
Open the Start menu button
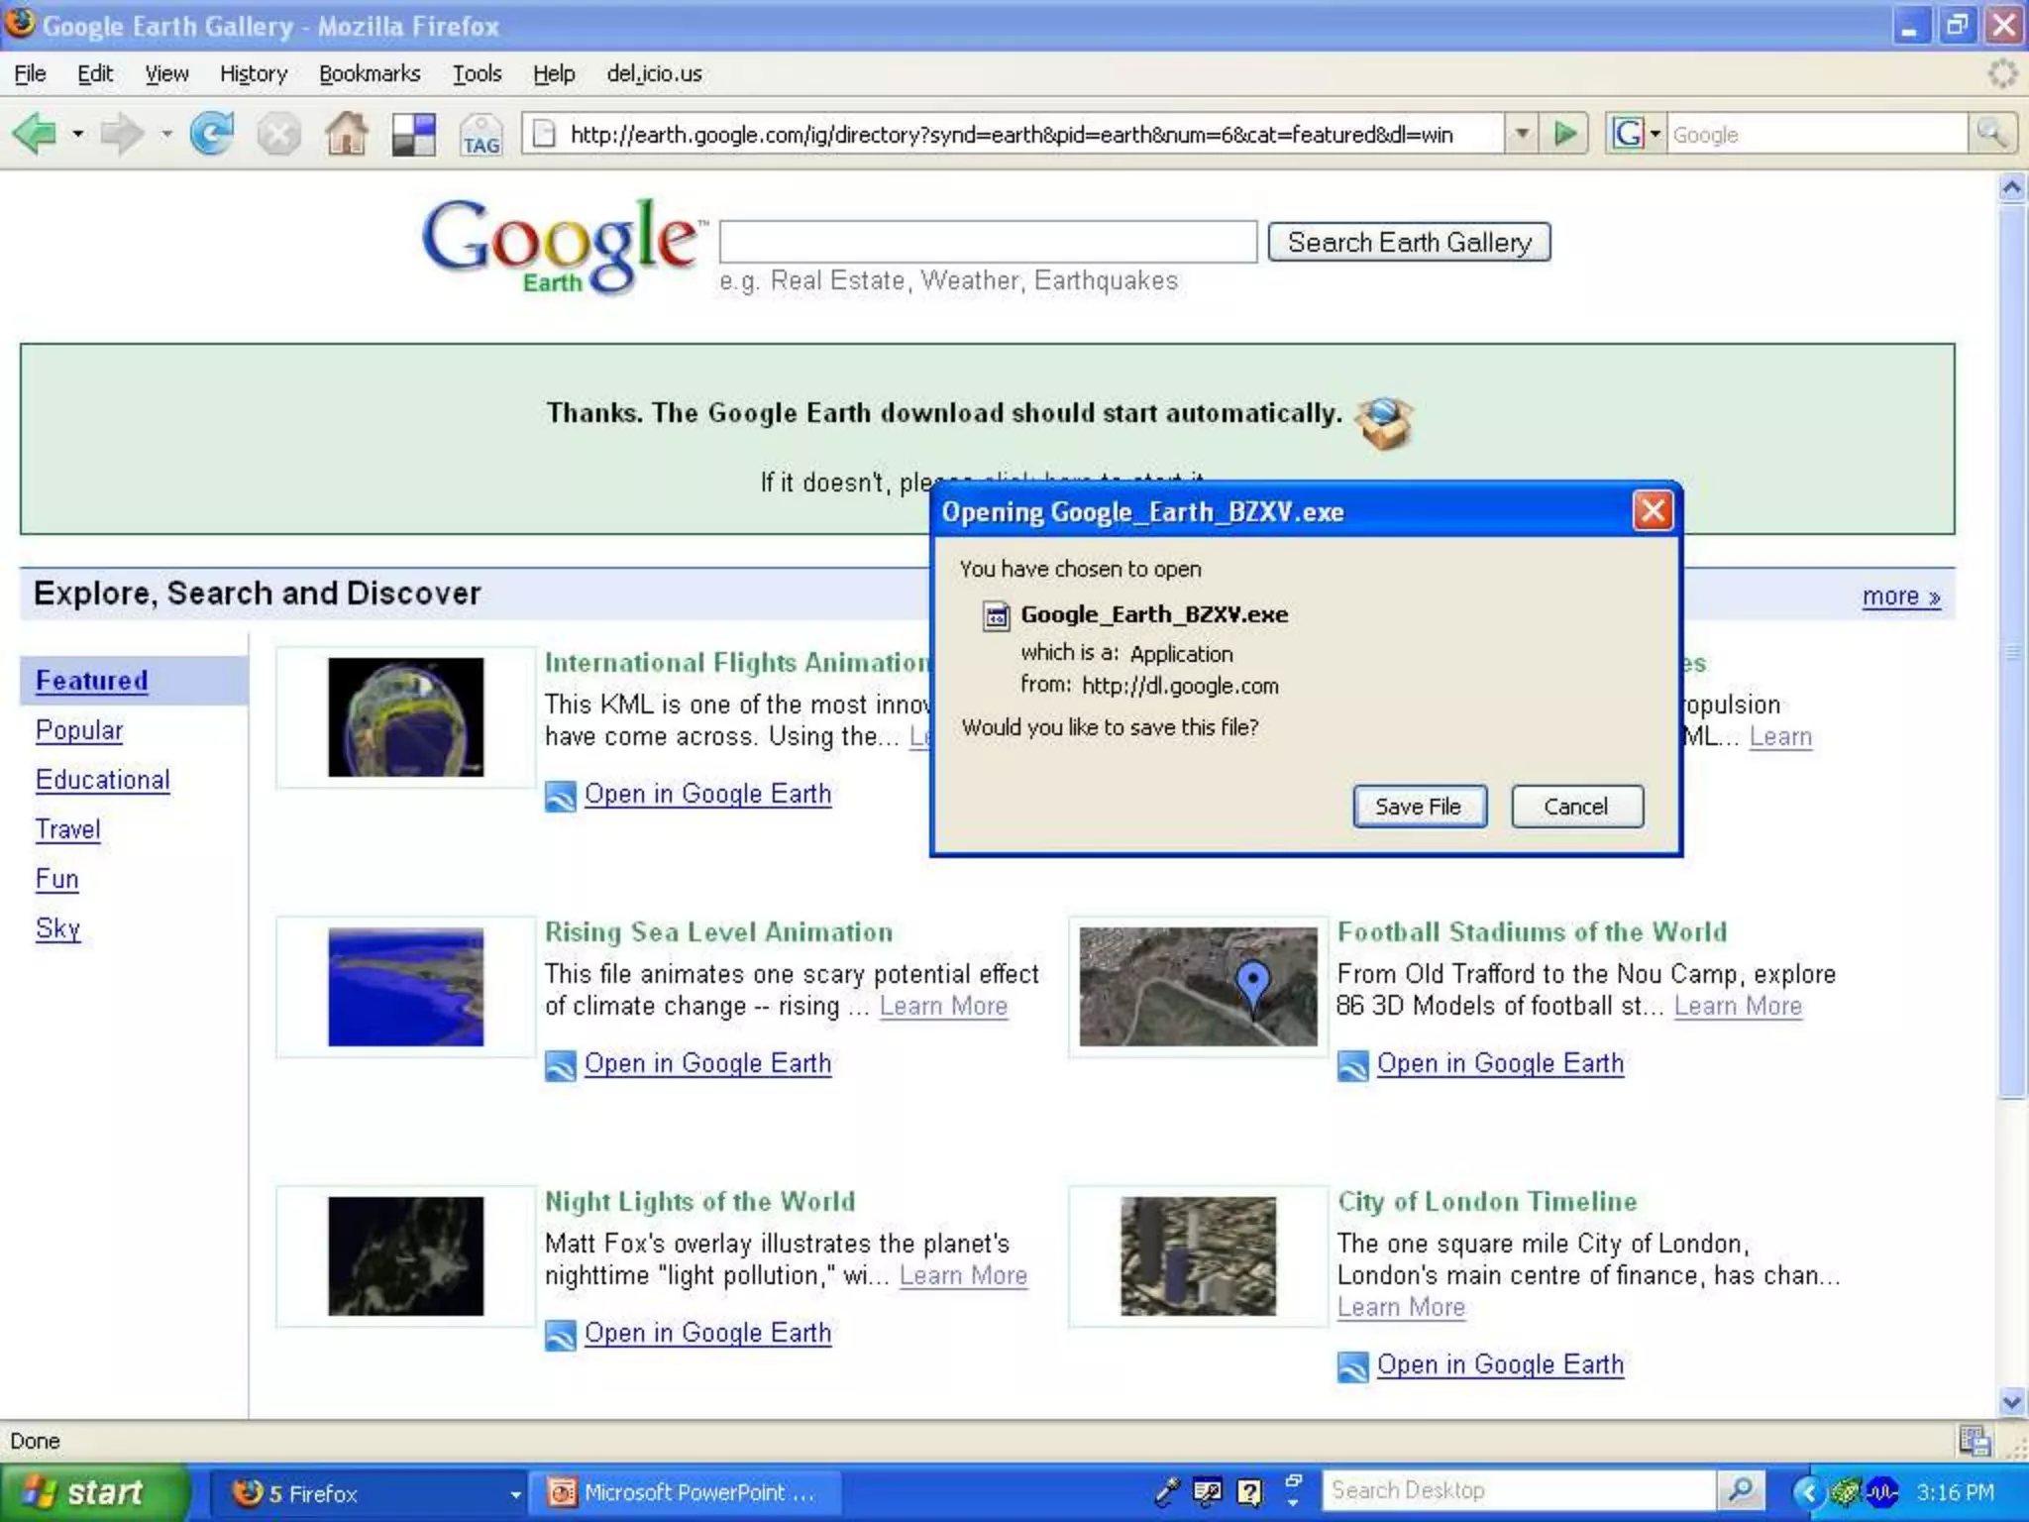point(93,1492)
